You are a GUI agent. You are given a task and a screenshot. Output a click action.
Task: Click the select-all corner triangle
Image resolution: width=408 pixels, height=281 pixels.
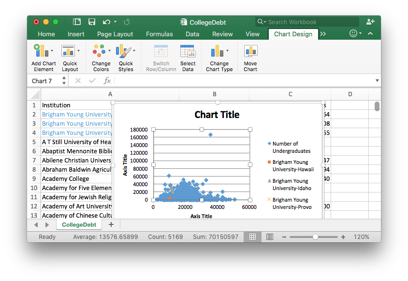(35, 94)
